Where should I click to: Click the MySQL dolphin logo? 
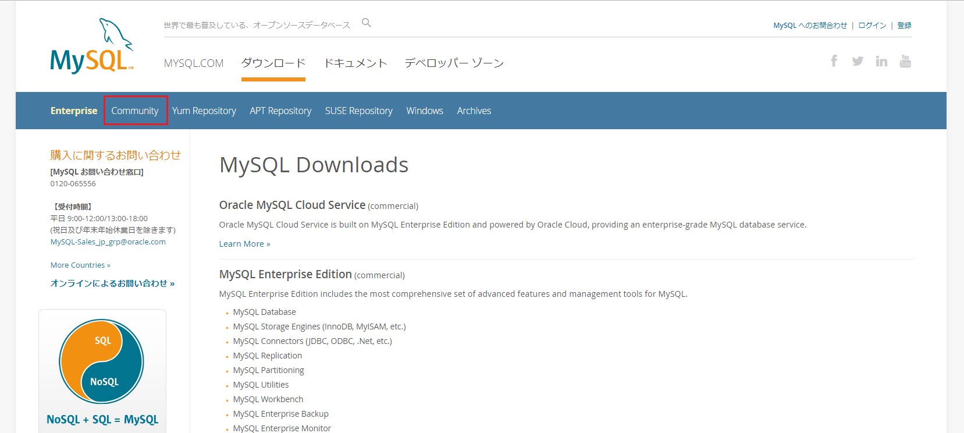tap(92, 46)
